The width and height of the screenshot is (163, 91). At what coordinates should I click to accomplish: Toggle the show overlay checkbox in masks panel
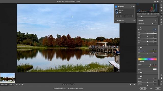[x=115, y=21]
